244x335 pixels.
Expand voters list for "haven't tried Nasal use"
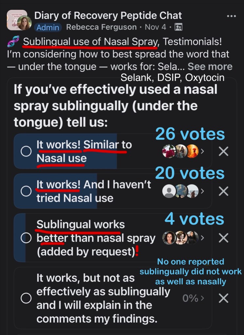[x=202, y=191]
